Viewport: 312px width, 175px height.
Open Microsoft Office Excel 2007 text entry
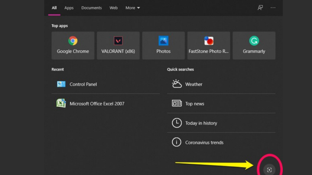coord(97,104)
